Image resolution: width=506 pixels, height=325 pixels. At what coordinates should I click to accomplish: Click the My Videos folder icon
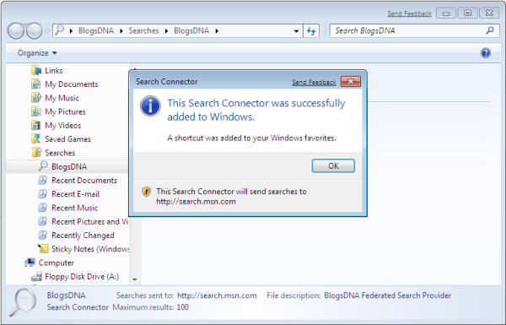click(x=35, y=125)
